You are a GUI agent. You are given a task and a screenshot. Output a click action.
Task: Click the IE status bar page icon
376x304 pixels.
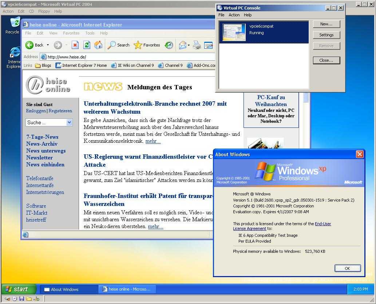tap(25, 235)
